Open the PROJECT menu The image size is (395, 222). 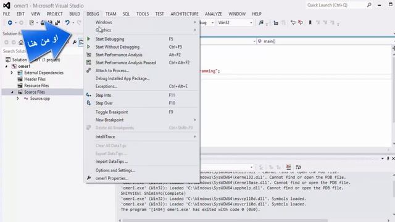pos(54,14)
